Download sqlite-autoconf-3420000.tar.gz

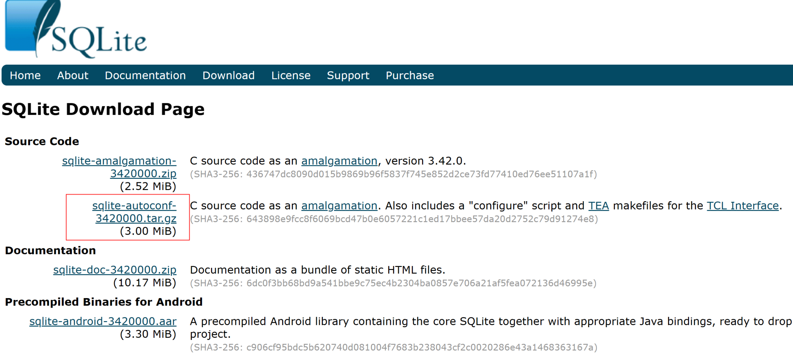pos(134,212)
